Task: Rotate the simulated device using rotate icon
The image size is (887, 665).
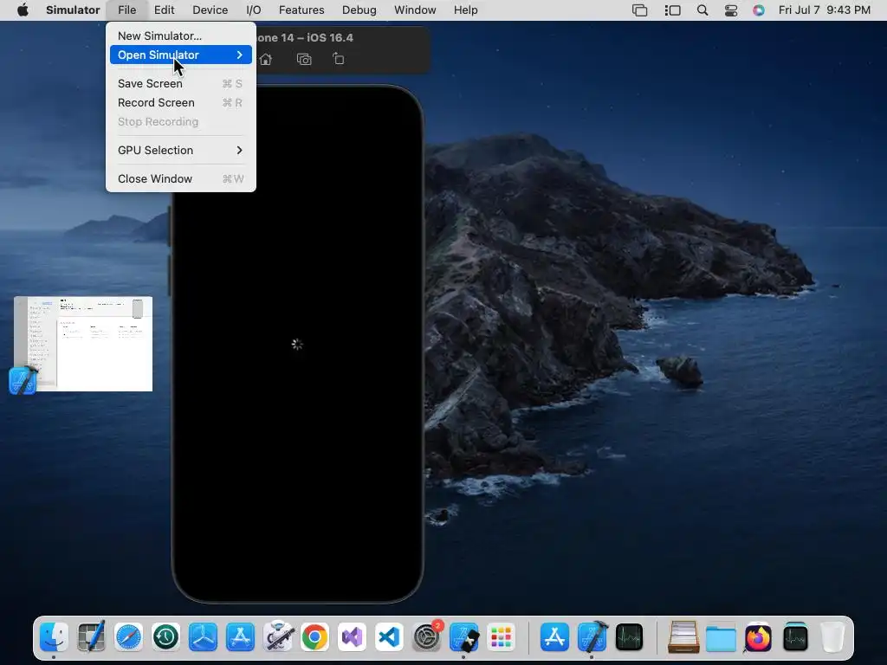Action: [339, 59]
